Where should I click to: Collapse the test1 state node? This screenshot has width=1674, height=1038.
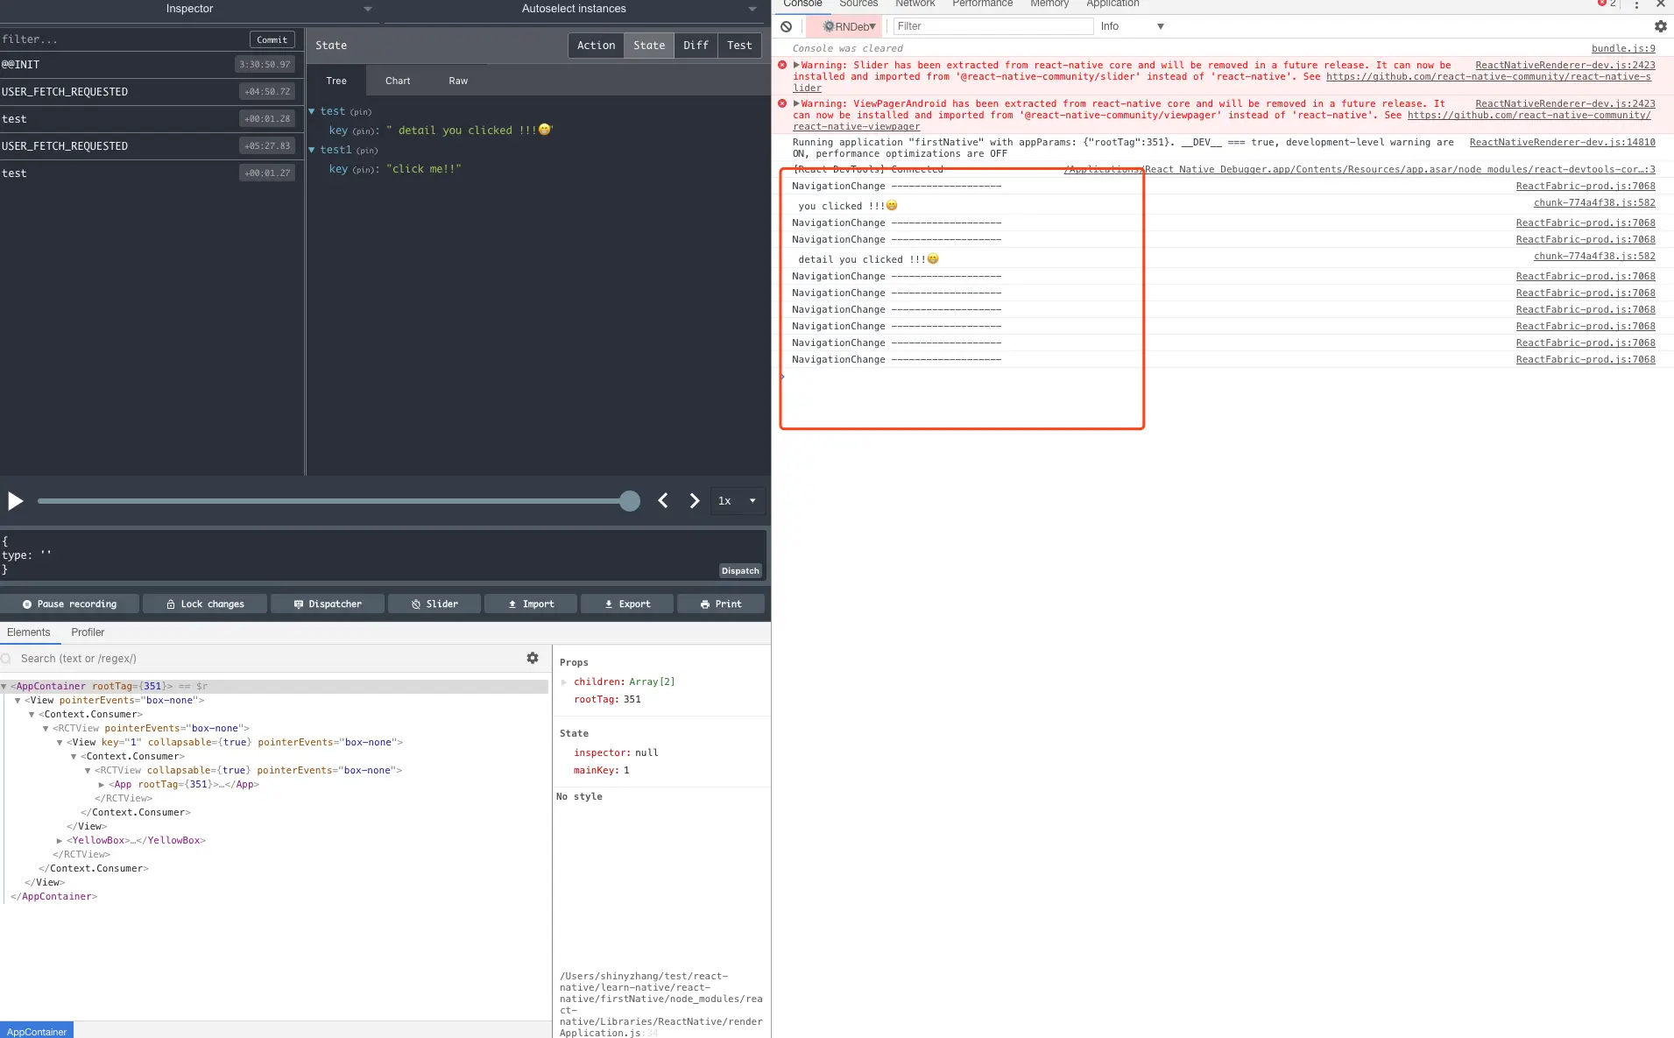(312, 150)
